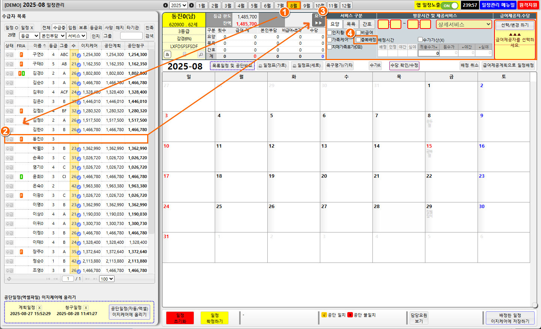Image resolution: width=541 pixels, height=329 pixels.
Task: Click next page arrow in pager
Action: click(88, 279)
